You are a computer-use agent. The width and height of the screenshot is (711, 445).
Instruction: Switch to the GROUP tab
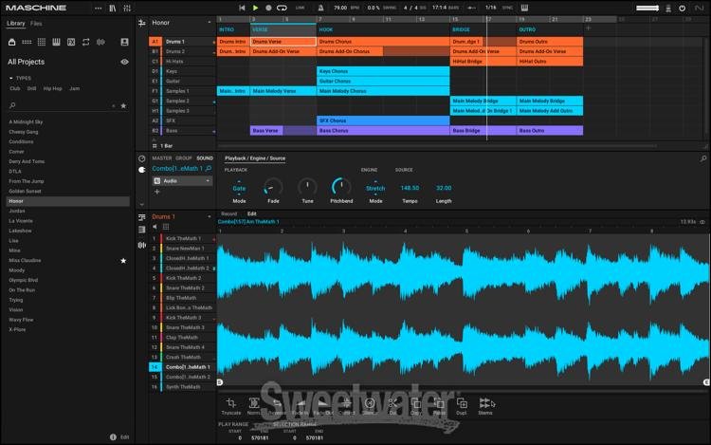[184, 158]
